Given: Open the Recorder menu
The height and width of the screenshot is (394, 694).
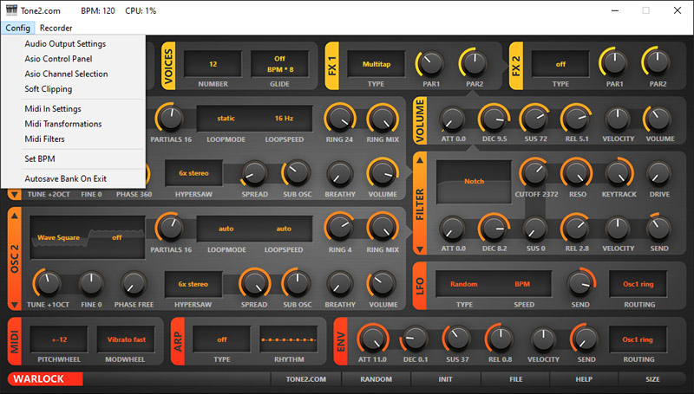Looking at the screenshot, I should pos(56,28).
